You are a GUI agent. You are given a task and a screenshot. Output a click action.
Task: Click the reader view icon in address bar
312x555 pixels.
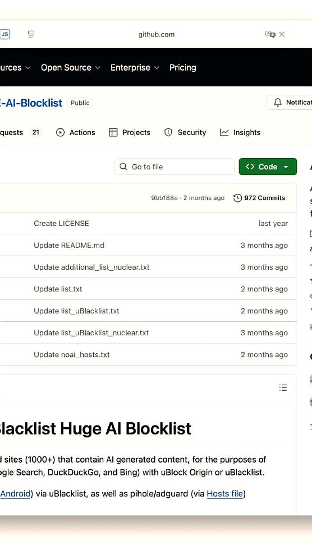click(x=31, y=34)
